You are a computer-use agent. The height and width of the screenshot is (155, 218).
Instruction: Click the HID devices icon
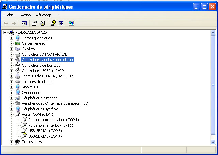pos(18,103)
